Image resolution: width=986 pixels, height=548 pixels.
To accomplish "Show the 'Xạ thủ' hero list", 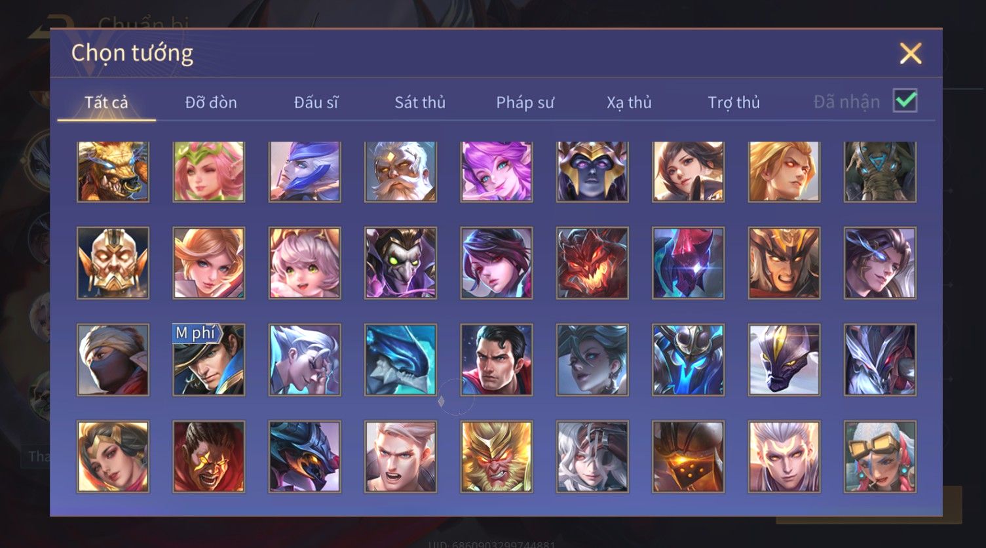I will tap(629, 102).
